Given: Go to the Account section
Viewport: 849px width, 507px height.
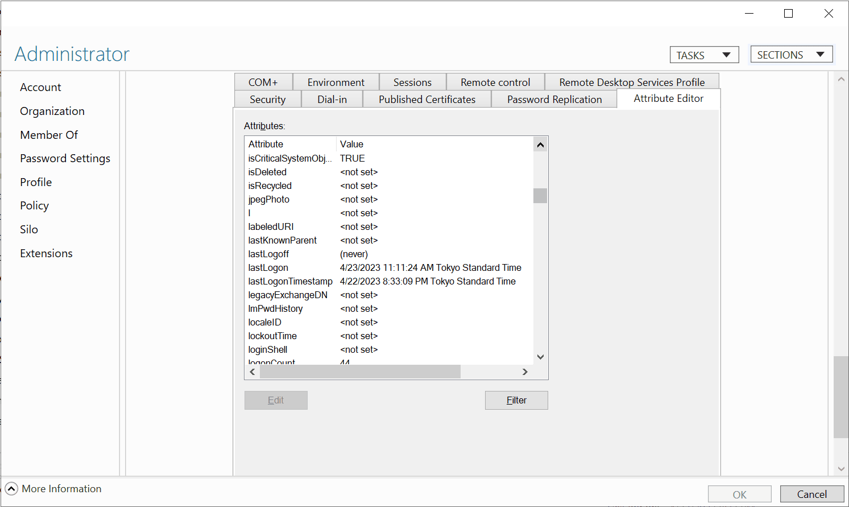Looking at the screenshot, I should tap(40, 87).
